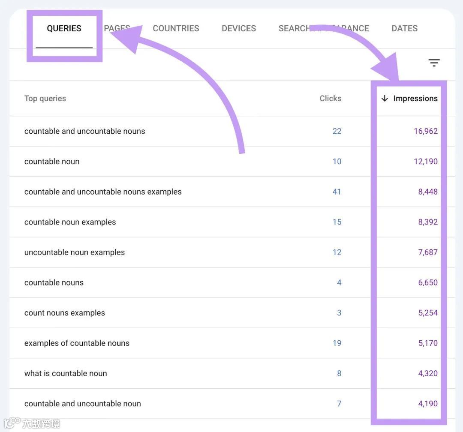Open the 'countable nouns' query
This screenshot has height=432, width=463.
pyautogui.click(x=54, y=283)
